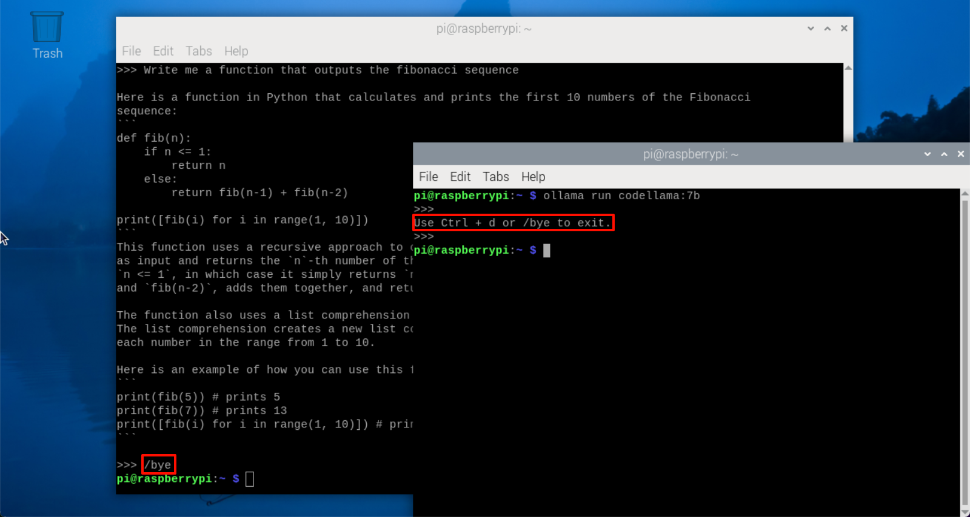Open Edit menu in front terminal window
The width and height of the screenshot is (970, 517).
[460, 177]
